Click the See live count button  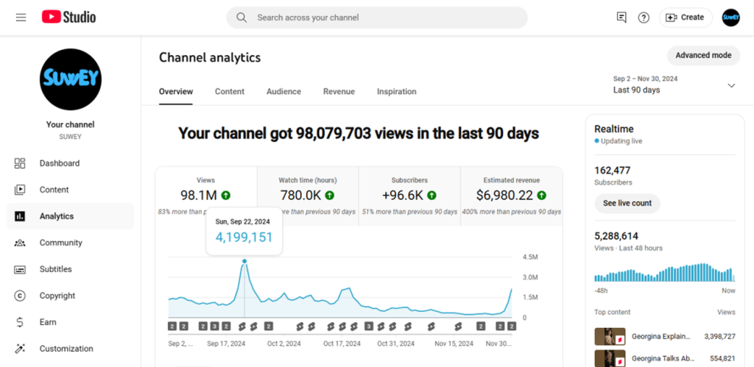click(627, 203)
